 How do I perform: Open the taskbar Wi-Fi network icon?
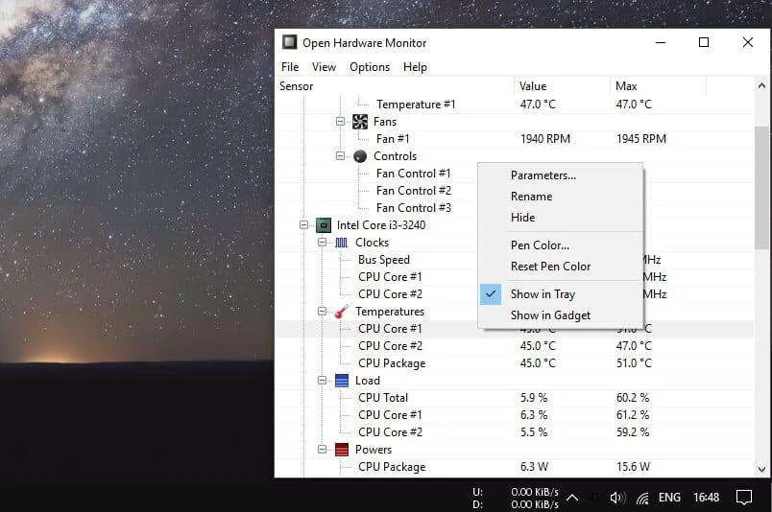tap(642, 499)
